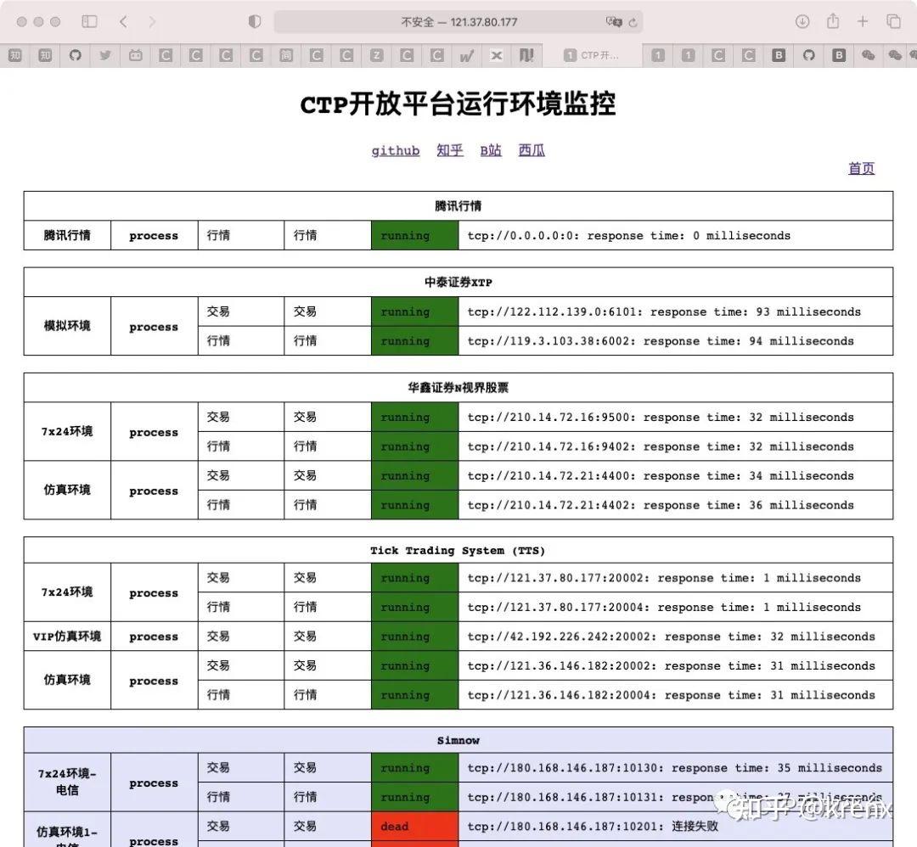Click 仿真环境 cell in 华鑫证券 table
The width and height of the screenshot is (917, 847).
[x=67, y=490]
